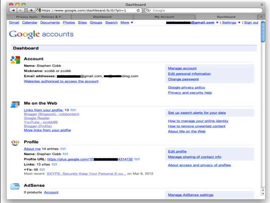This screenshot has width=270, height=203.
Task: Click the Change password link
Action: pyautogui.click(x=183, y=79)
